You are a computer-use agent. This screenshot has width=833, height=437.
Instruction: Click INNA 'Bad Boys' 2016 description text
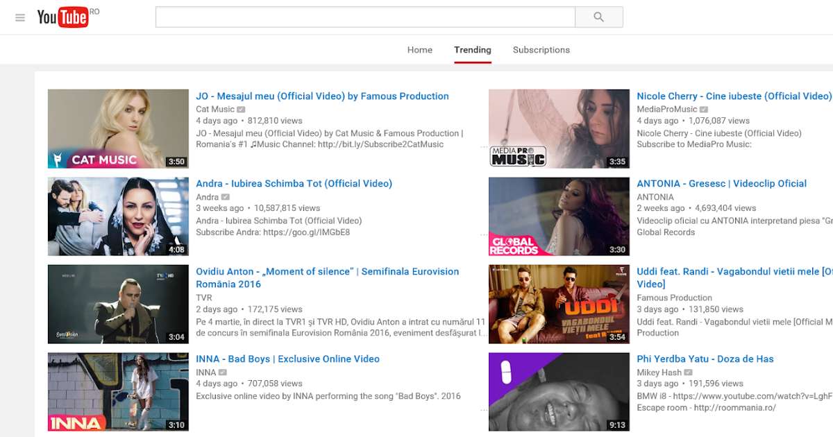click(x=328, y=397)
